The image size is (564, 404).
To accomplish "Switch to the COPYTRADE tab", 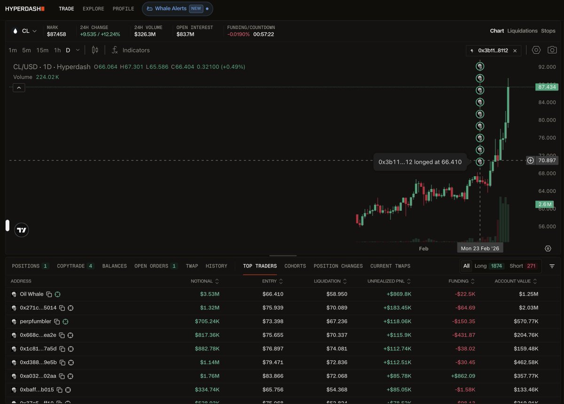I will pyautogui.click(x=75, y=266).
